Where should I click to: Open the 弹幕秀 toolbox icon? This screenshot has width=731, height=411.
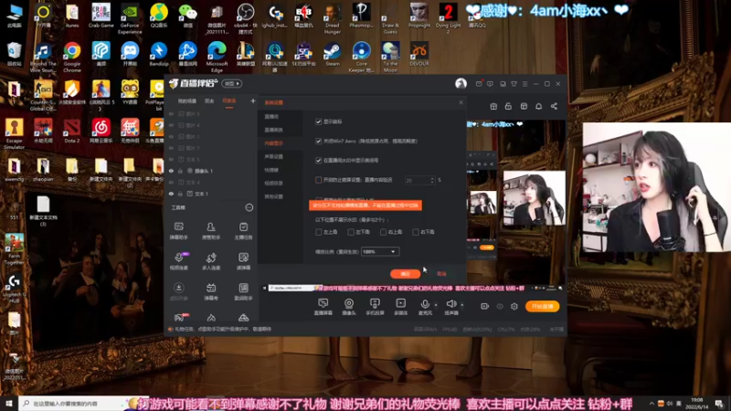pos(211,290)
